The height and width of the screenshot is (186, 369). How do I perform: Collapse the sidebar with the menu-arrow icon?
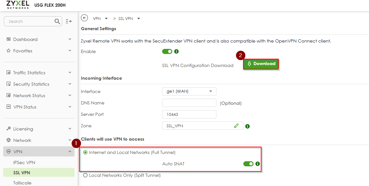click(x=69, y=22)
